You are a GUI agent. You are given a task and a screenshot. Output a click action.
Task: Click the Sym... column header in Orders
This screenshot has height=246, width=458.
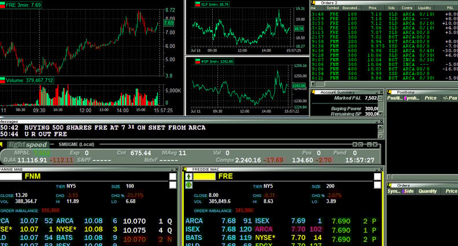394,191
